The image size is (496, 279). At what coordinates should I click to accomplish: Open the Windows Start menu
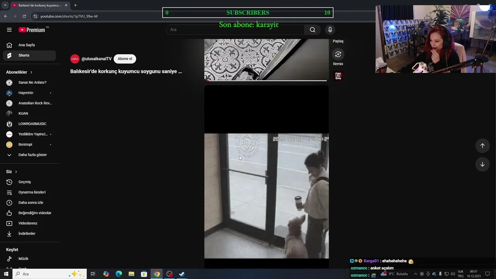[x=6, y=274]
